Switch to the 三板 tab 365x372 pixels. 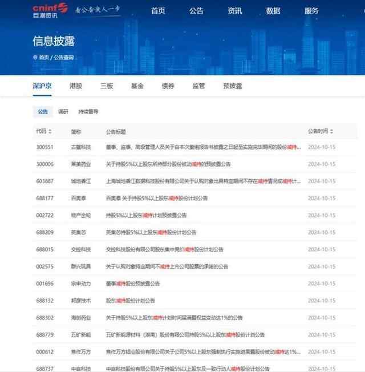tap(107, 86)
